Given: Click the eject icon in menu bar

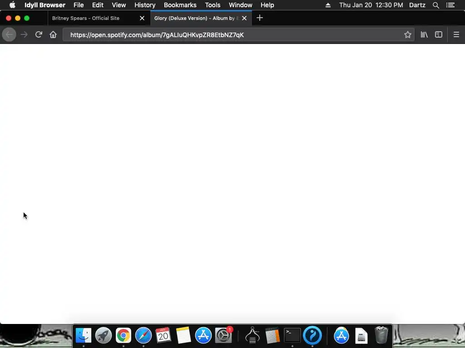Looking at the screenshot, I should (x=328, y=5).
